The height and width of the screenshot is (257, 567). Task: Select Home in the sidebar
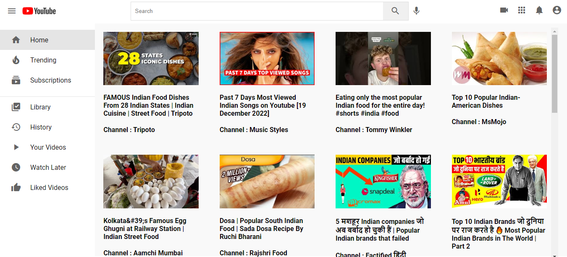pyautogui.click(x=47, y=40)
